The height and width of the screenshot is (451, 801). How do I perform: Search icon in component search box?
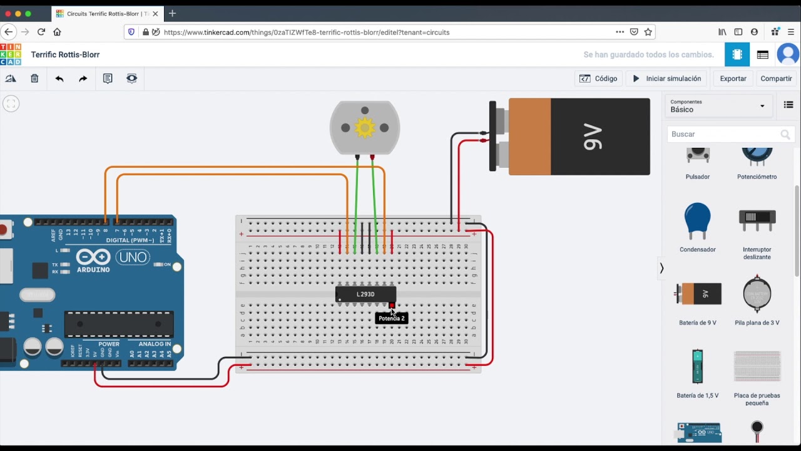[x=785, y=134]
